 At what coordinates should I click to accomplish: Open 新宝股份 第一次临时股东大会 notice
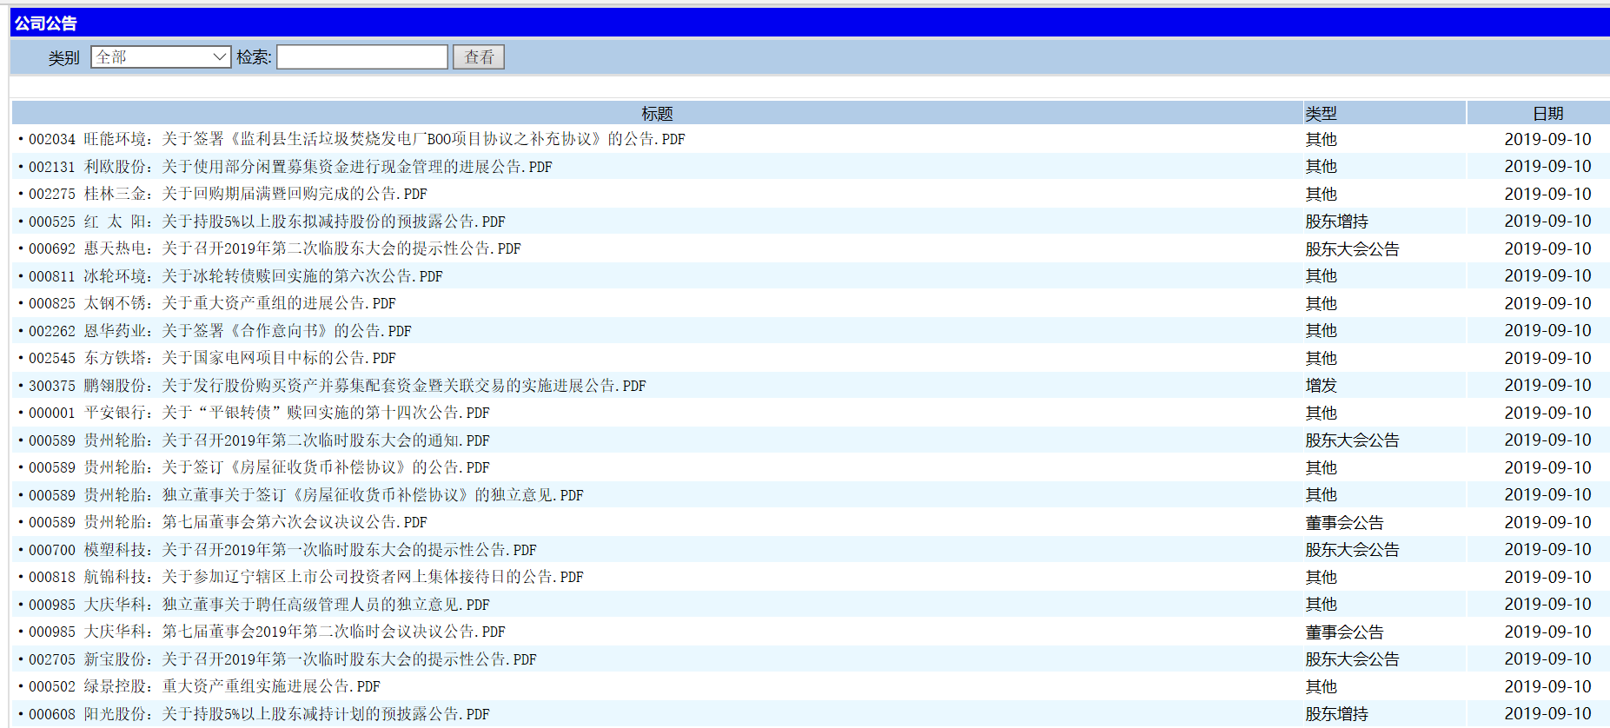pos(282,659)
